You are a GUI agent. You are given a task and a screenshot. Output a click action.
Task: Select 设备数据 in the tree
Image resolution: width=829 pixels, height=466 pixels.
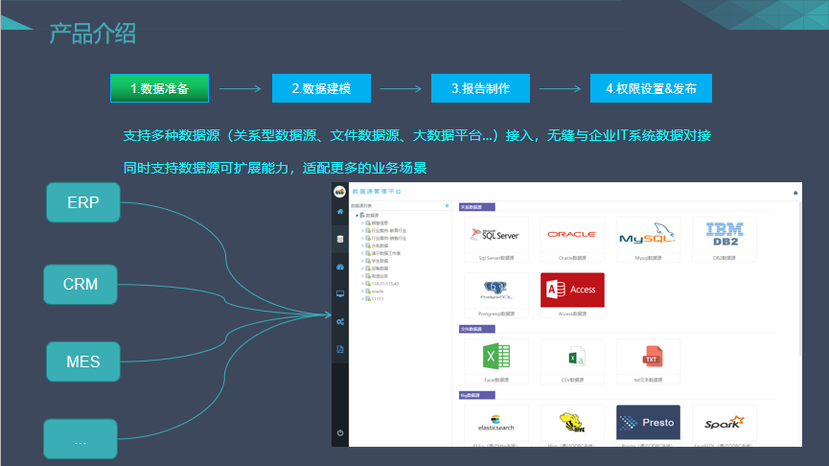(x=380, y=268)
